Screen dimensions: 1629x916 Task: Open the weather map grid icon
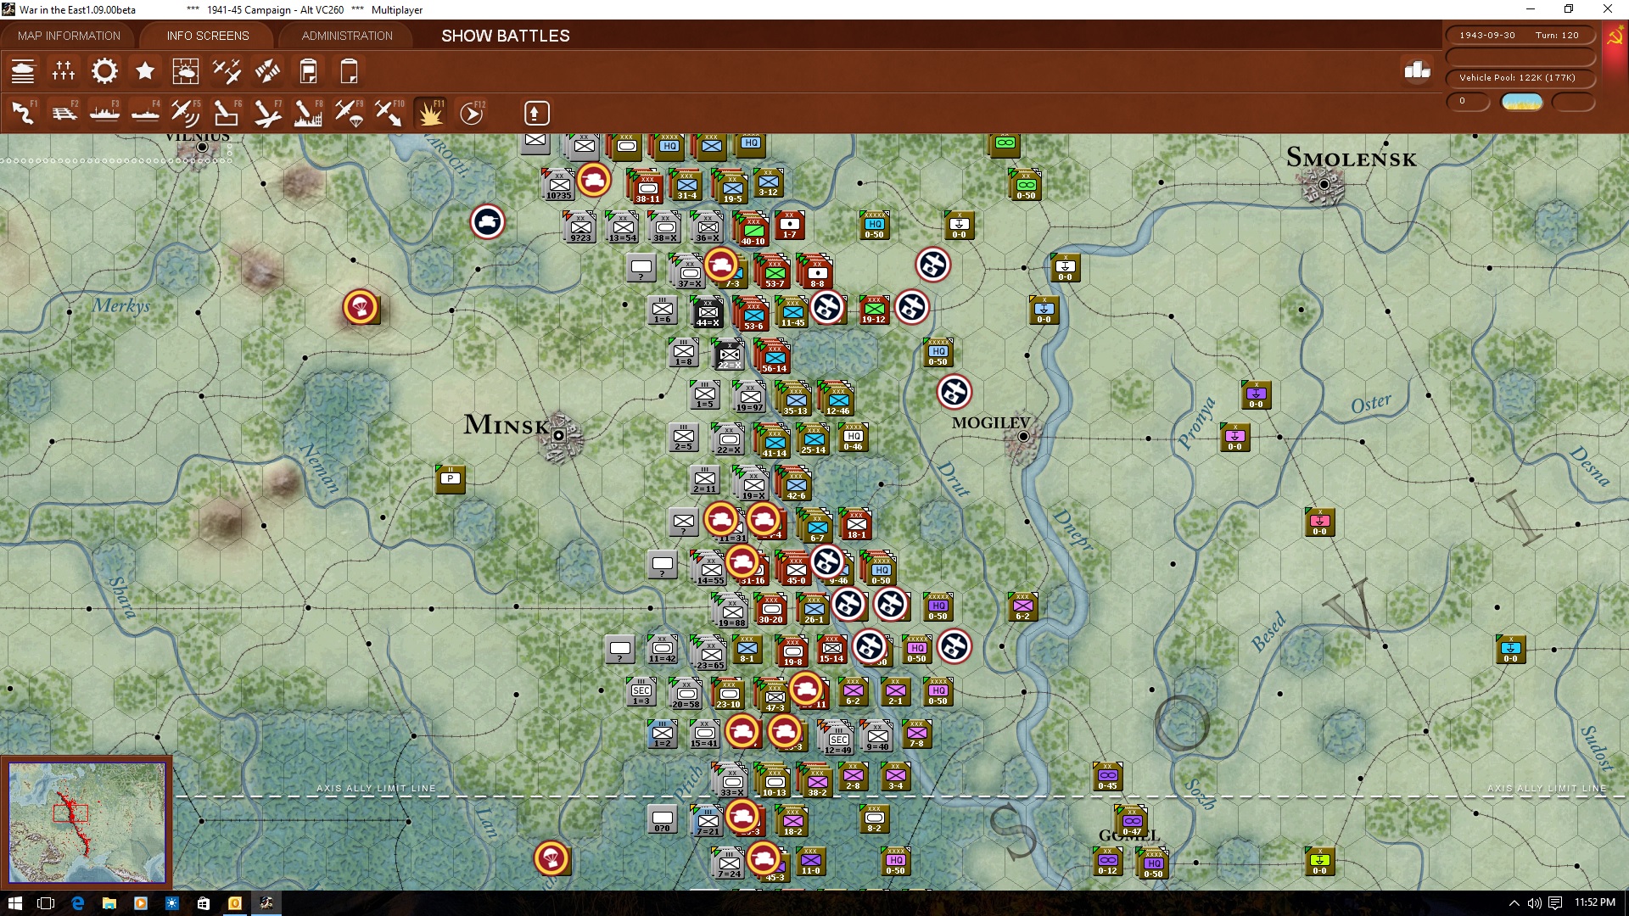tap(185, 71)
